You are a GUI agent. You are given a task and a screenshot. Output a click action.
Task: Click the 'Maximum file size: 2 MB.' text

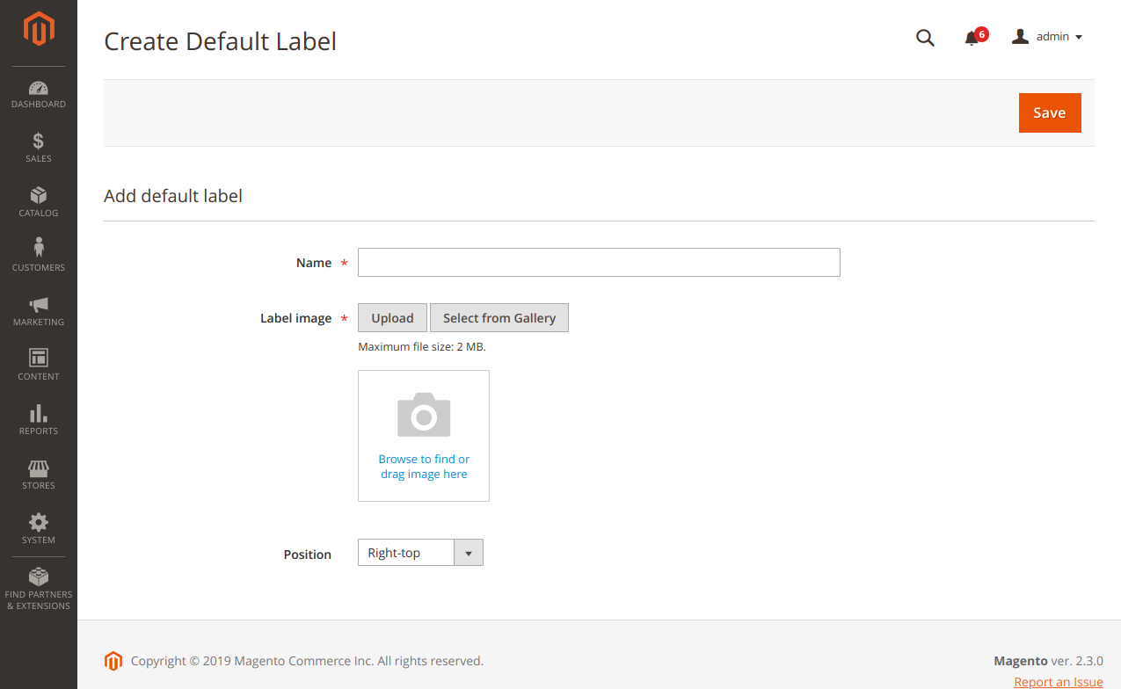point(422,347)
